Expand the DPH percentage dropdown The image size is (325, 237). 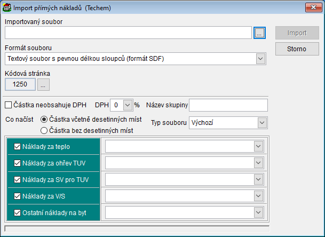[127, 105]
